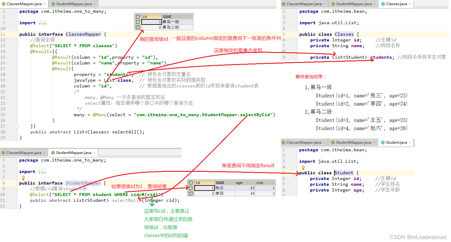Click import ellipsis placeholder in ClassesMapper code

click(43, 23)
